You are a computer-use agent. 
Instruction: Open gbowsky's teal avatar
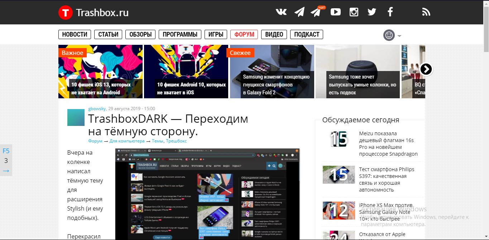click(76, 117)
